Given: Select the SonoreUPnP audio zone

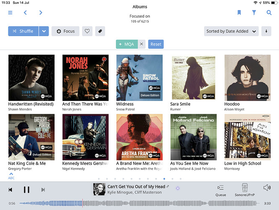Looking at the screenshot, I should [245, 190].
